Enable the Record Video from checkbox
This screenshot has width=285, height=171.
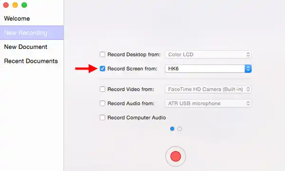[102, 89]
